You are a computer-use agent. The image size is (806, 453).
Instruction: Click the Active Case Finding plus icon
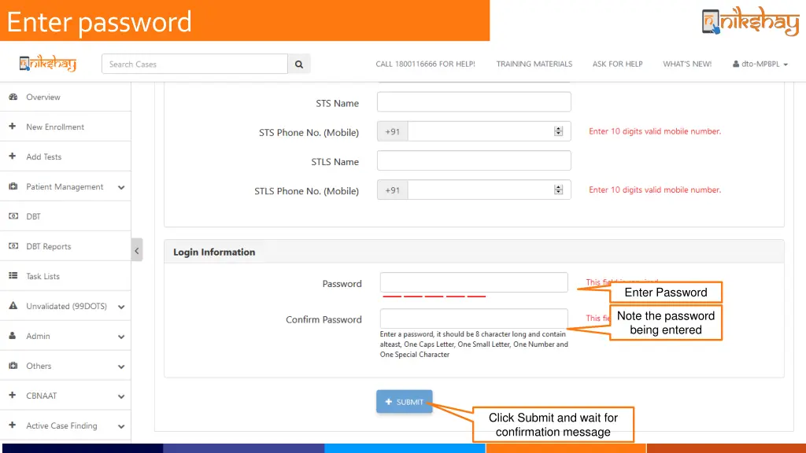13,425
